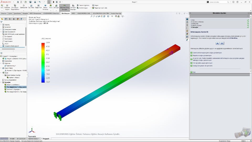Click the Options gear icon
Image resolution: width=252 pixels, height=142 pixels.
pyautogui.click(x=60, y=2)
